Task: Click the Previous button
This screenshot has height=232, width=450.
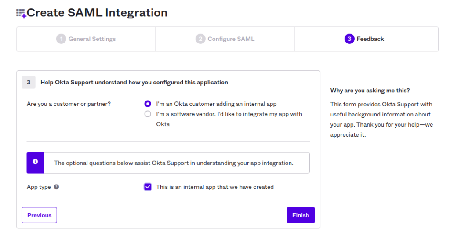Action: 39,215
